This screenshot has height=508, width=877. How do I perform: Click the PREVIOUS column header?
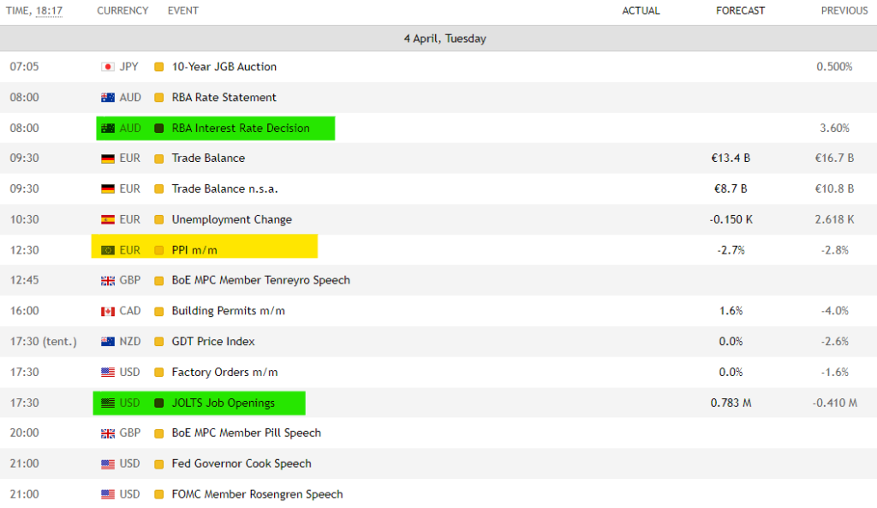[x=844, y=10]
